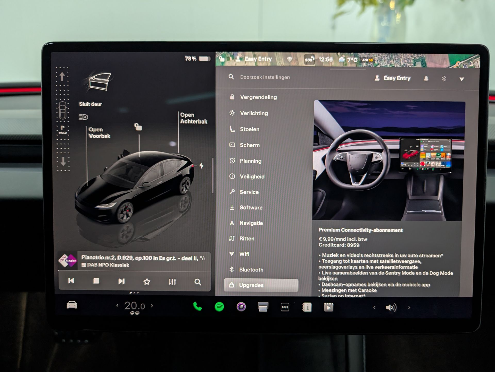Open the three-dots app launcher
The image size is (495, 372).
[285, 307]
